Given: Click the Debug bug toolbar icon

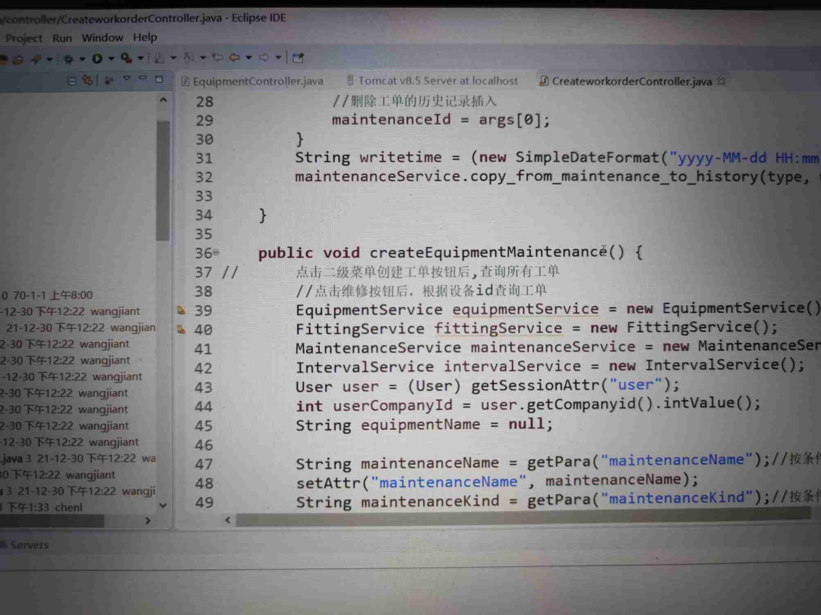Looking at the screenshot, I should point(68,59).
